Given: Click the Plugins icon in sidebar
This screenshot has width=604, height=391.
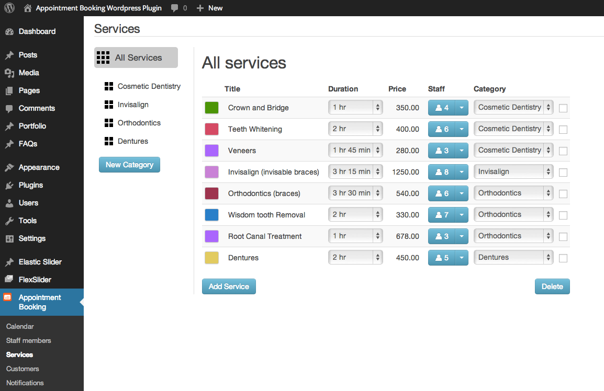Looking at the screenshot, I should click(9, 185).
